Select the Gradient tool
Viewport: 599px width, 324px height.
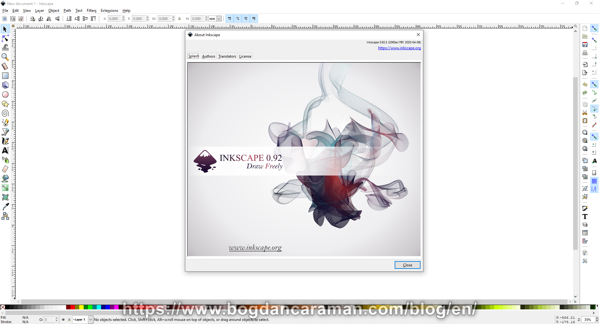click(x=5, y=188)
